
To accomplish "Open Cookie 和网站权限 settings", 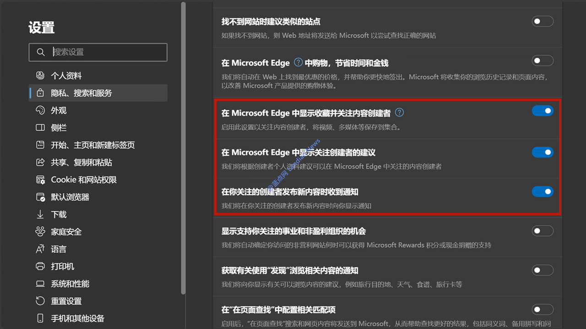I will click(98, 180).
